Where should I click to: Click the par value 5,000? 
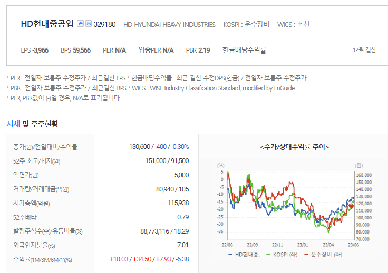182,175
